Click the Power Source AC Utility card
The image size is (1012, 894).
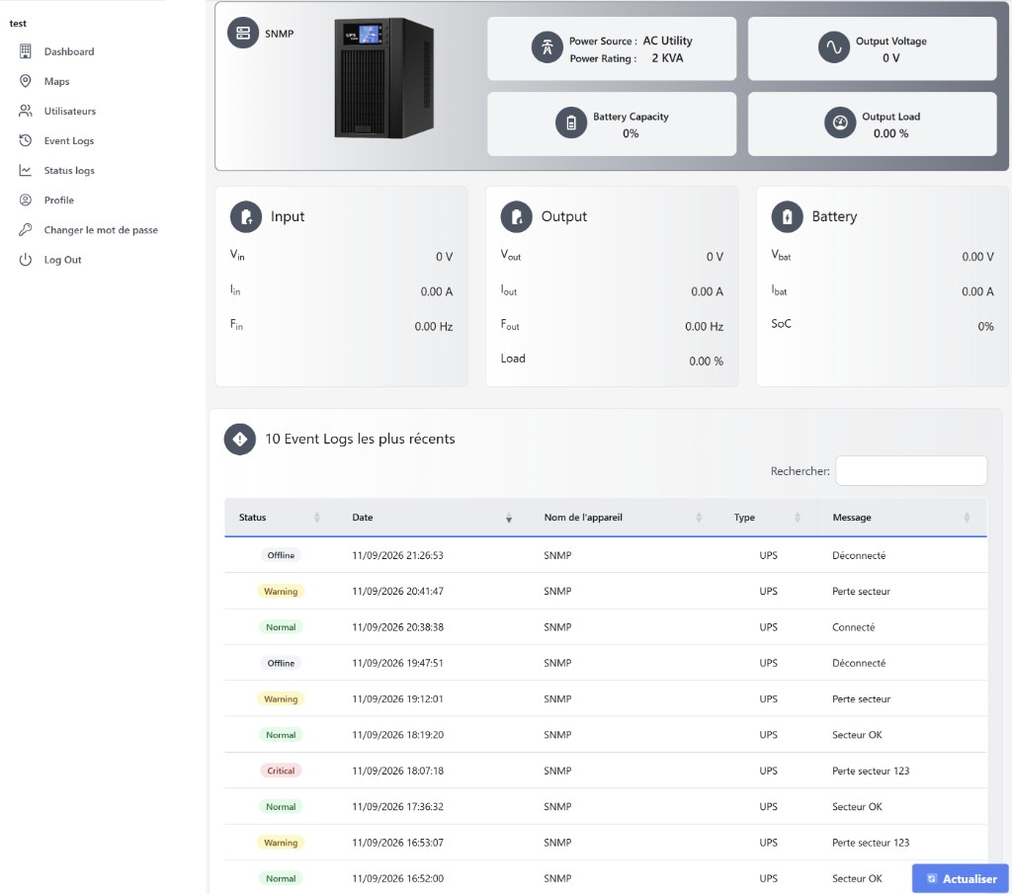coord(612,49)
